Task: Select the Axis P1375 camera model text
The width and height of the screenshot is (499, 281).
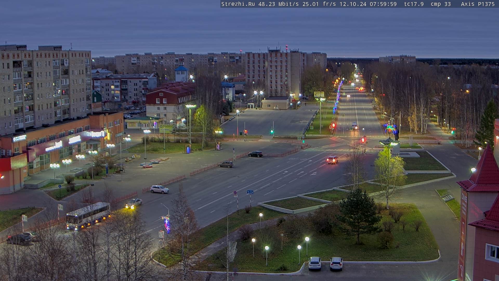Action: click(478, 4)
